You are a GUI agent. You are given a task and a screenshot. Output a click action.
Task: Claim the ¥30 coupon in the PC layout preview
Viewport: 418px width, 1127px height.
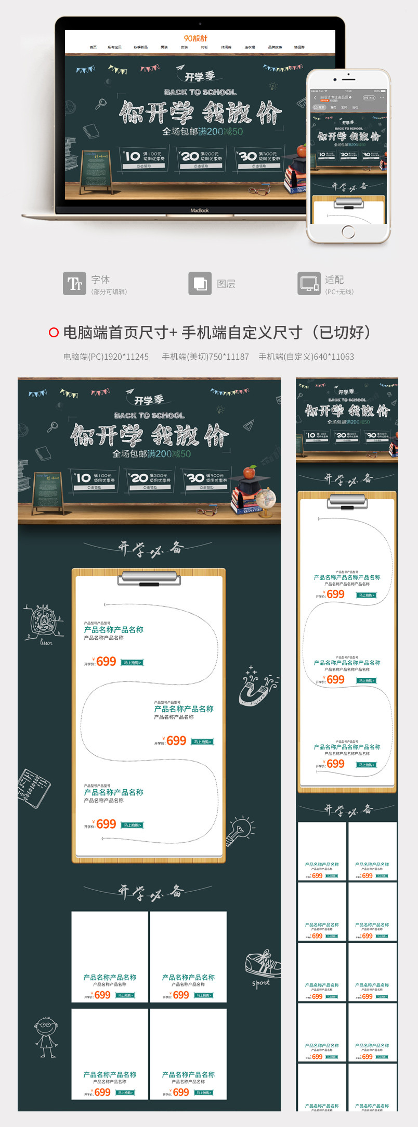206,488
